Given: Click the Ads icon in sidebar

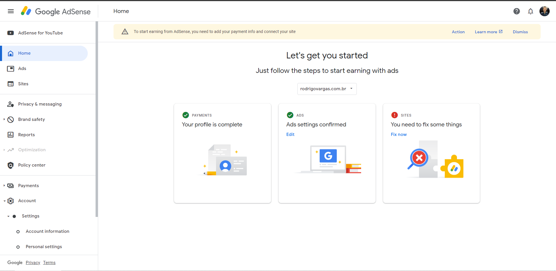Looking at the screenshot, I should [11, 69].
